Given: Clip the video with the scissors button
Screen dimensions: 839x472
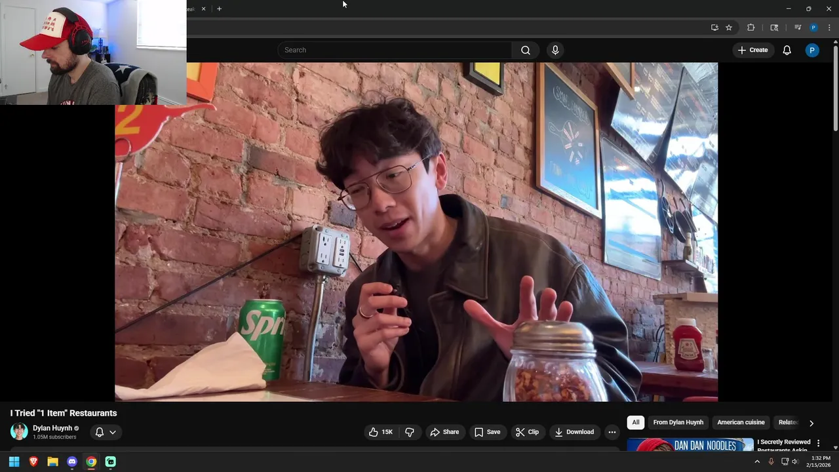Looking at the screenshot, I should click(528, 432).
